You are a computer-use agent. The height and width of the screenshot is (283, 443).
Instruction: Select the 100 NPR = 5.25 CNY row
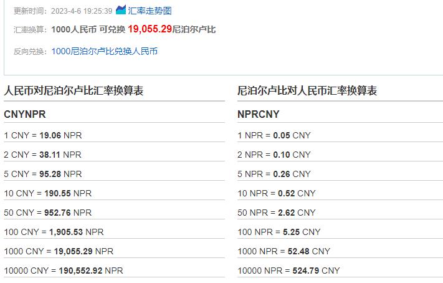[x=279, y=232]
